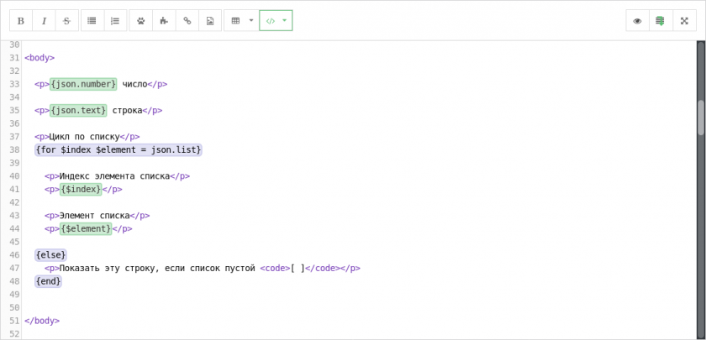The width and height of the screenshot is (706, 340).
Task: Insert a numbered list
Action: click(x=115, y=21)
